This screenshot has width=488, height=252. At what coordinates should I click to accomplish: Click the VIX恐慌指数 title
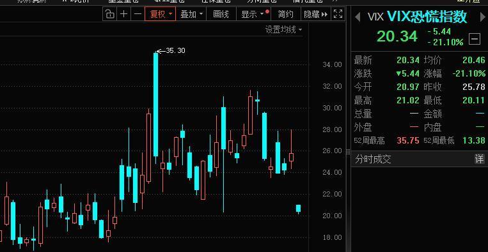pos(427,17)
